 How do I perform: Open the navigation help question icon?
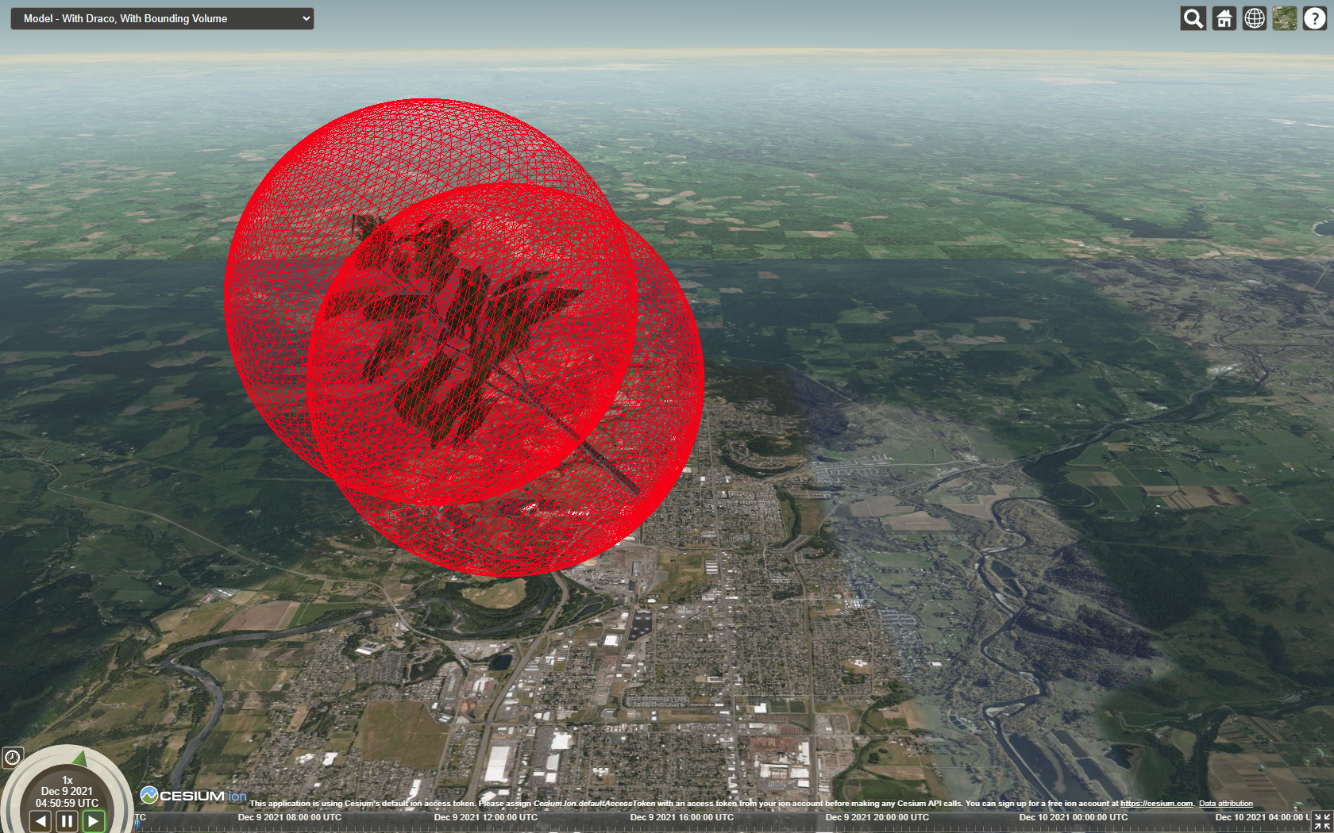[x=1314, y=18]
